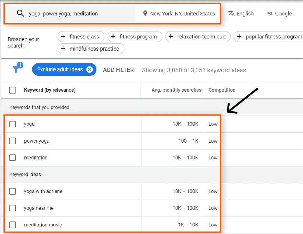Image resolution: width=303 pixels, height=234 pixels.
Task: Click the ADD FILTER button
Action: (x=118, y=70)
